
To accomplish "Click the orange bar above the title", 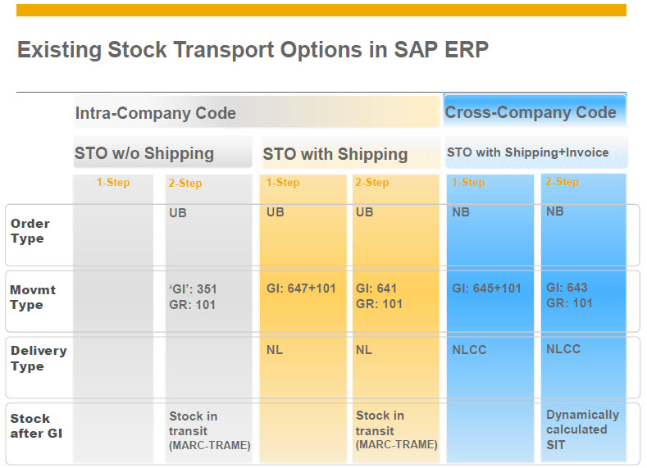I will (x=321, y=11).
